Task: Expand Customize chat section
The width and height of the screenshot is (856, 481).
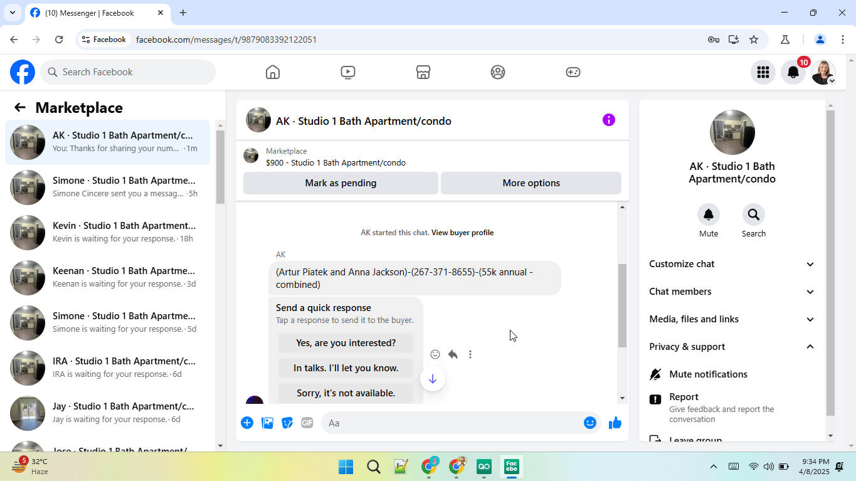Action: point(732,264)
